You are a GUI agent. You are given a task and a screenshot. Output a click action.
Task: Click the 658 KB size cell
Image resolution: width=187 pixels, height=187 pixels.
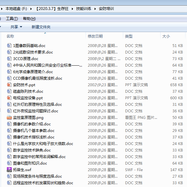pos(176,85)
